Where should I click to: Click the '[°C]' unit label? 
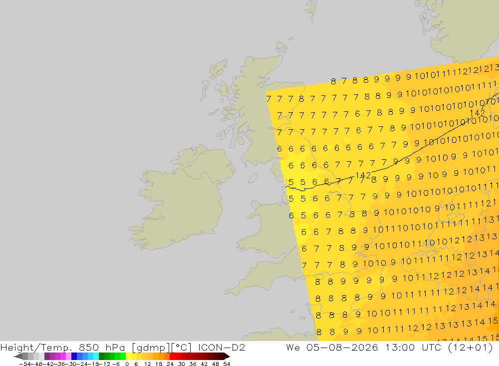(x=182, y=347)
